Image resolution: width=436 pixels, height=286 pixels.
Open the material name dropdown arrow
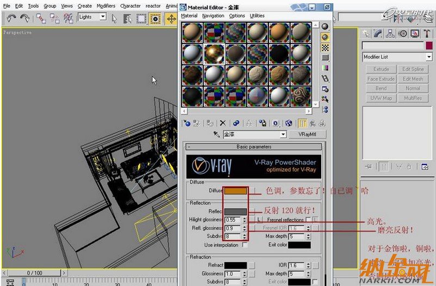click(283, 135)
